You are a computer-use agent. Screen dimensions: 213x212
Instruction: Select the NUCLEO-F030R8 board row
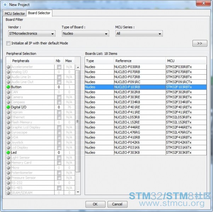146,67
